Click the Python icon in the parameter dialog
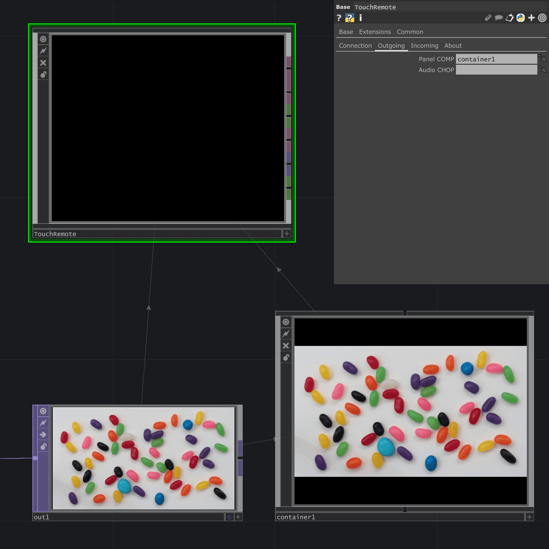Viewport: 549px width, 549px height. [x=520, y=18]
